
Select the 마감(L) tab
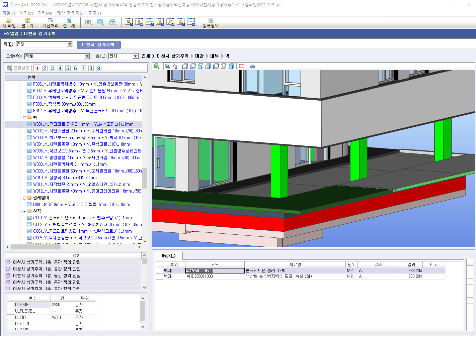[x=168, y=255]
